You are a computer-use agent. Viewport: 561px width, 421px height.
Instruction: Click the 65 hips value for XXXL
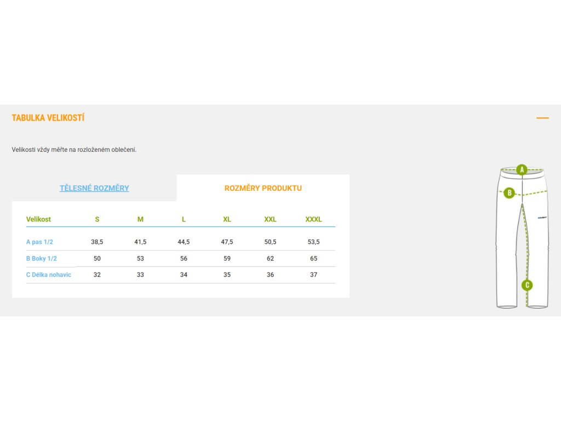313,259
